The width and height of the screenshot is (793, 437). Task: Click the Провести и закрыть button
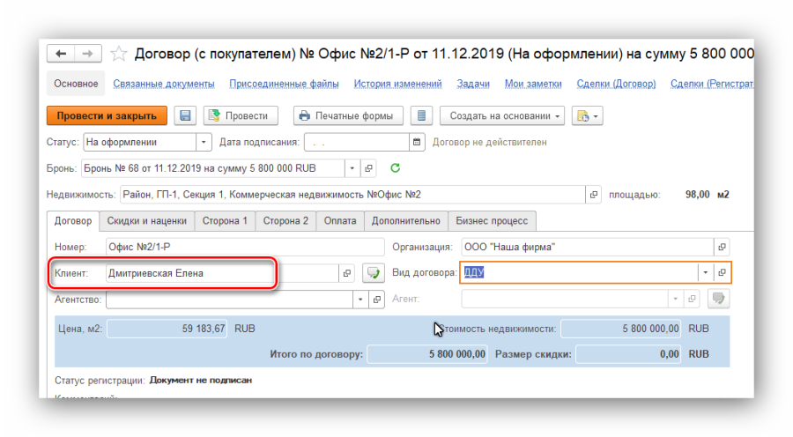(107, 115)
